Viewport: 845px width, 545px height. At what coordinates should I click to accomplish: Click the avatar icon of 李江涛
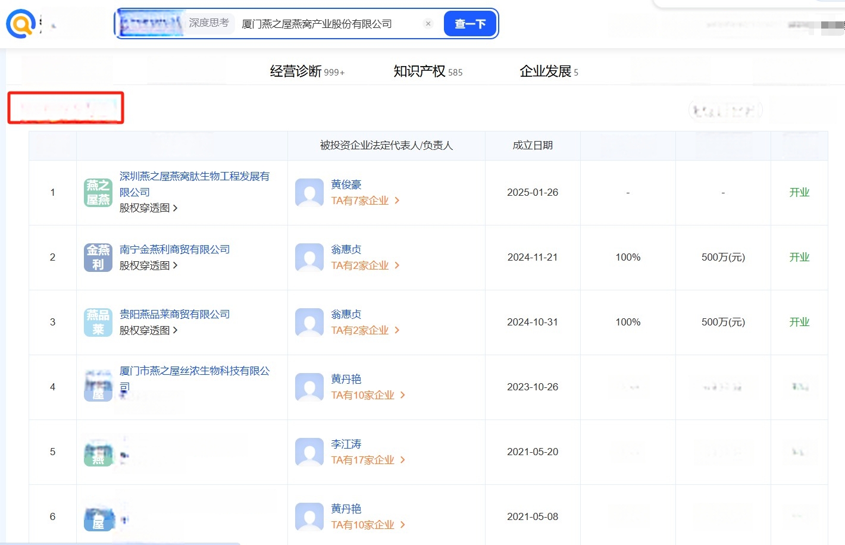pos(309,452)
